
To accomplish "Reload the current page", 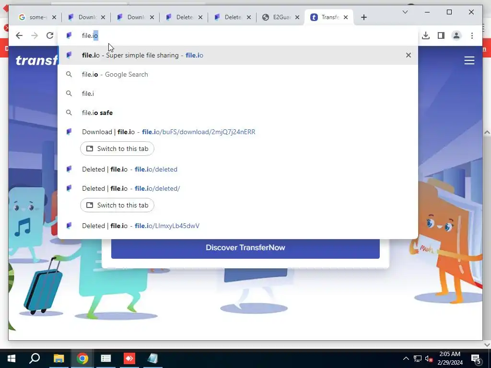I will pyautogui.click(x=50, y=35).
